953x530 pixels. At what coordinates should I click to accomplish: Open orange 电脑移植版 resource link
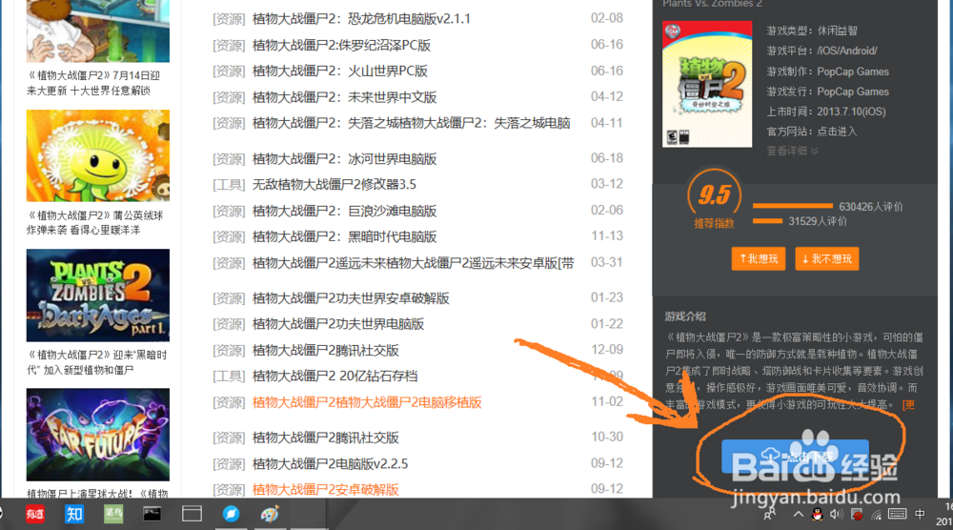pyautogui.click(x=367, y=402)
